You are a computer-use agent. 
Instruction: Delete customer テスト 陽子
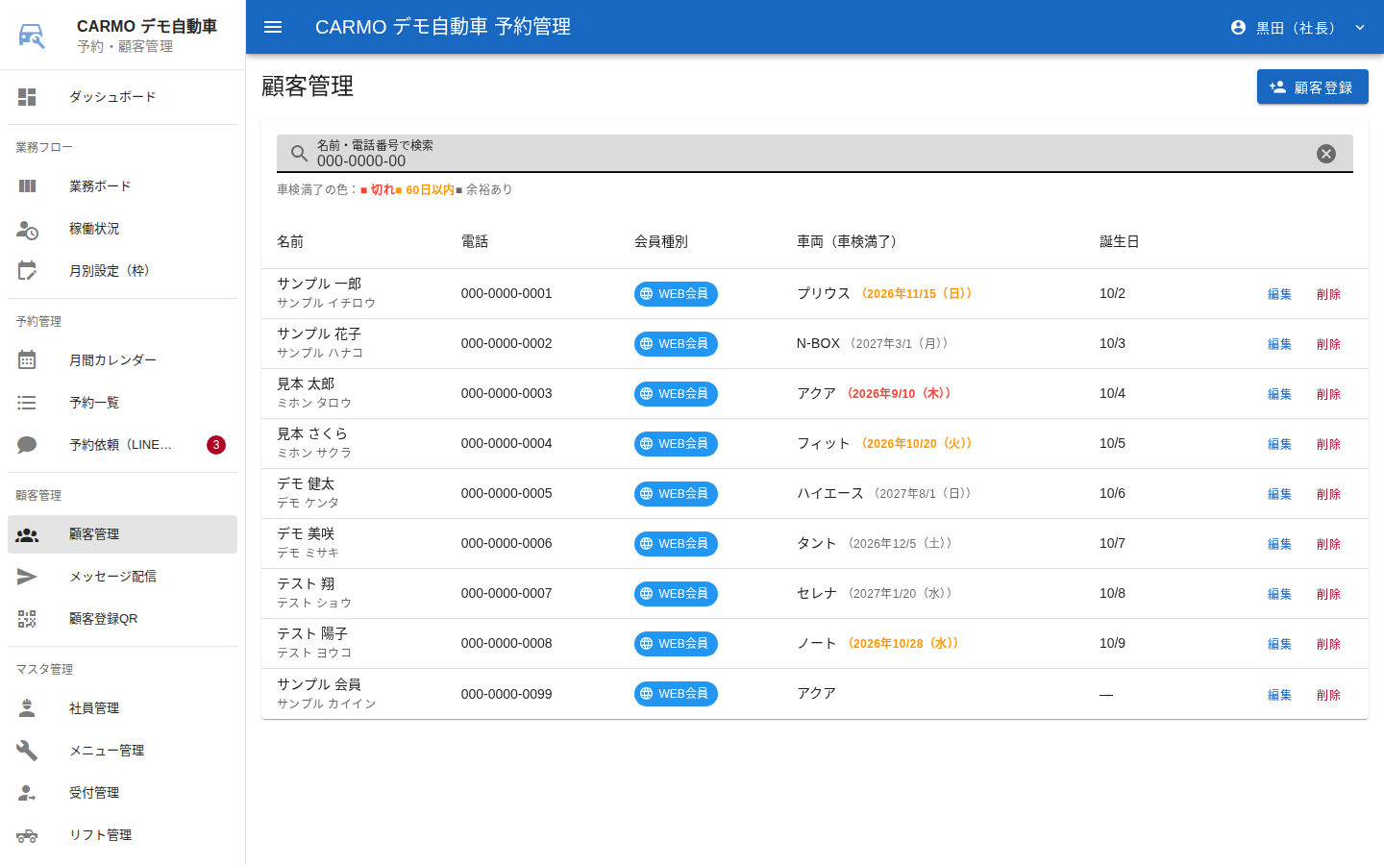tap(1328, 644)
